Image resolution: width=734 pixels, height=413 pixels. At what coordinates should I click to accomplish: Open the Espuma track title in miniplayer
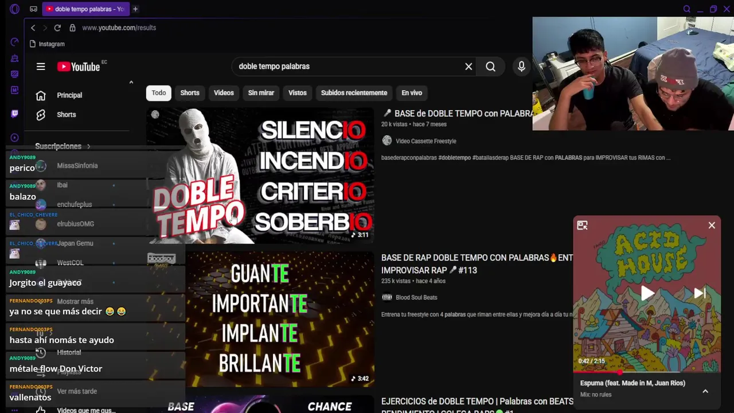633,383
